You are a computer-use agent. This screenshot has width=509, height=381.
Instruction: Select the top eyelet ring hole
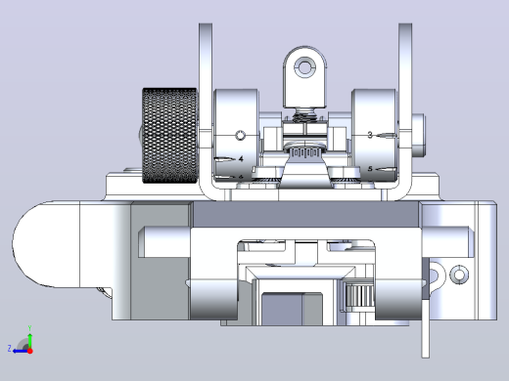304,68
